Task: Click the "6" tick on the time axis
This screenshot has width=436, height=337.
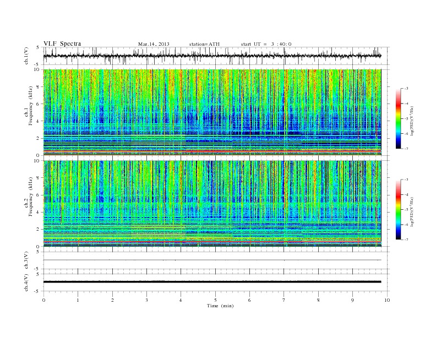Action: pyautogui.click(x=249, y=300)
